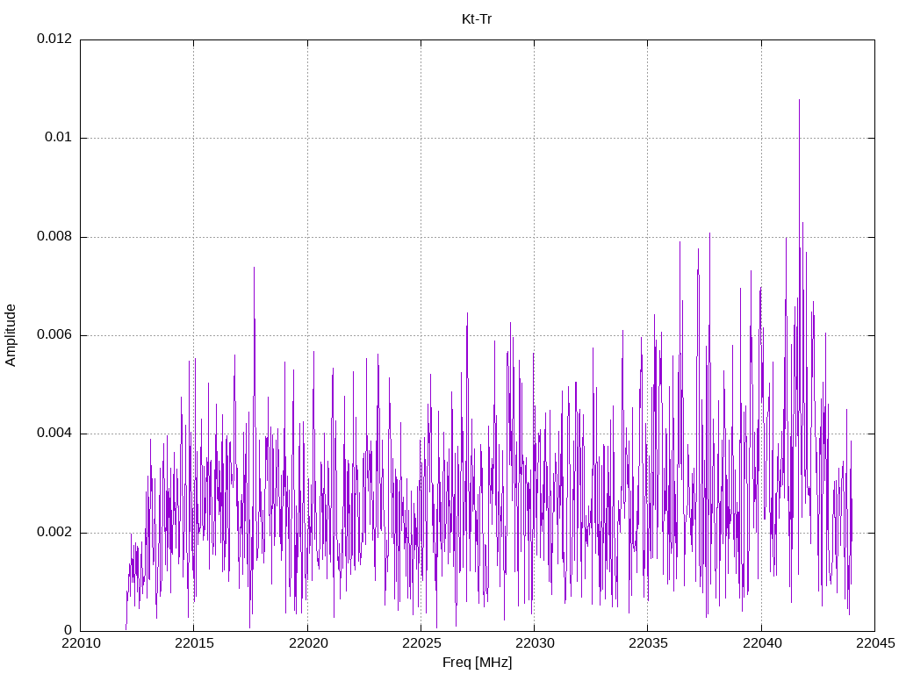The height and width of the screenshot is (674, 899).
Task: Click y-axis tick label 0.012
Action: click(54, 39)
